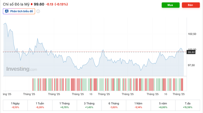This screenshot has width=203, height=113.
Task: Open Phân tích biểu đồ AI analysis
Action: pos(19,11)
